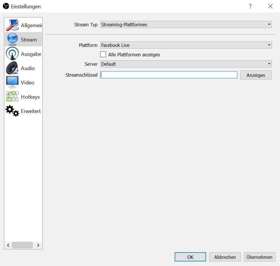Click the Anzeigen button to reveal key
The height and width of the screenshot is (266, 280).
(x=256, y=75)
